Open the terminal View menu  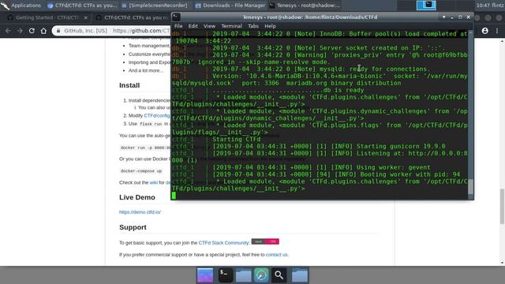[209, 26]
